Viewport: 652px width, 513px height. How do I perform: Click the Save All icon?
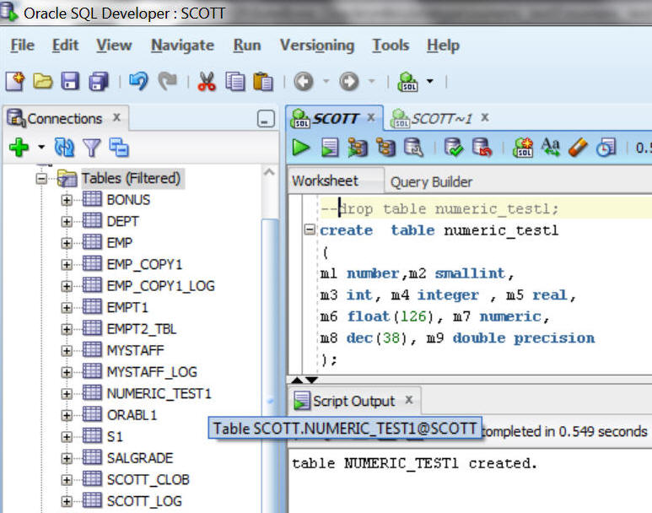pos(99,81)
